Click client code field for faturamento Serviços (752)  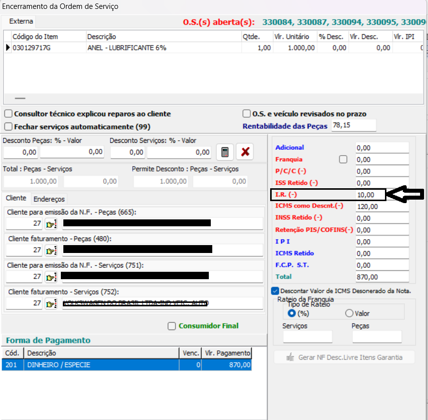(24, 303)
